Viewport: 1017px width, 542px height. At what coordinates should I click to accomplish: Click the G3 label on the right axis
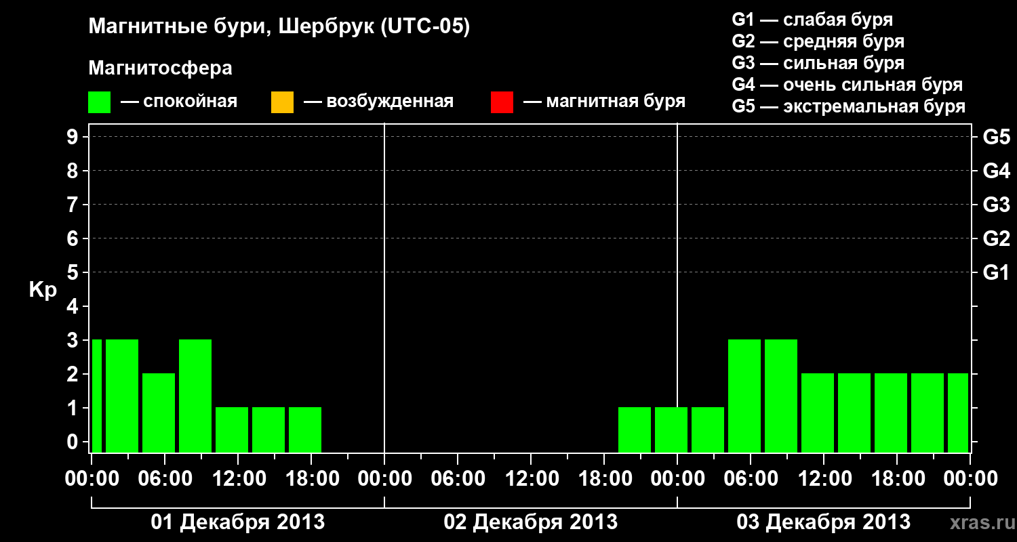997,205
